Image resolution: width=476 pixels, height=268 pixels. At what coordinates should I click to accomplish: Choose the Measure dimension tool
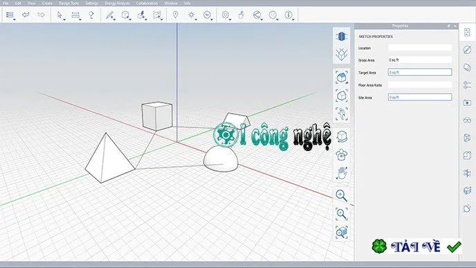click(x=75, y=15)
